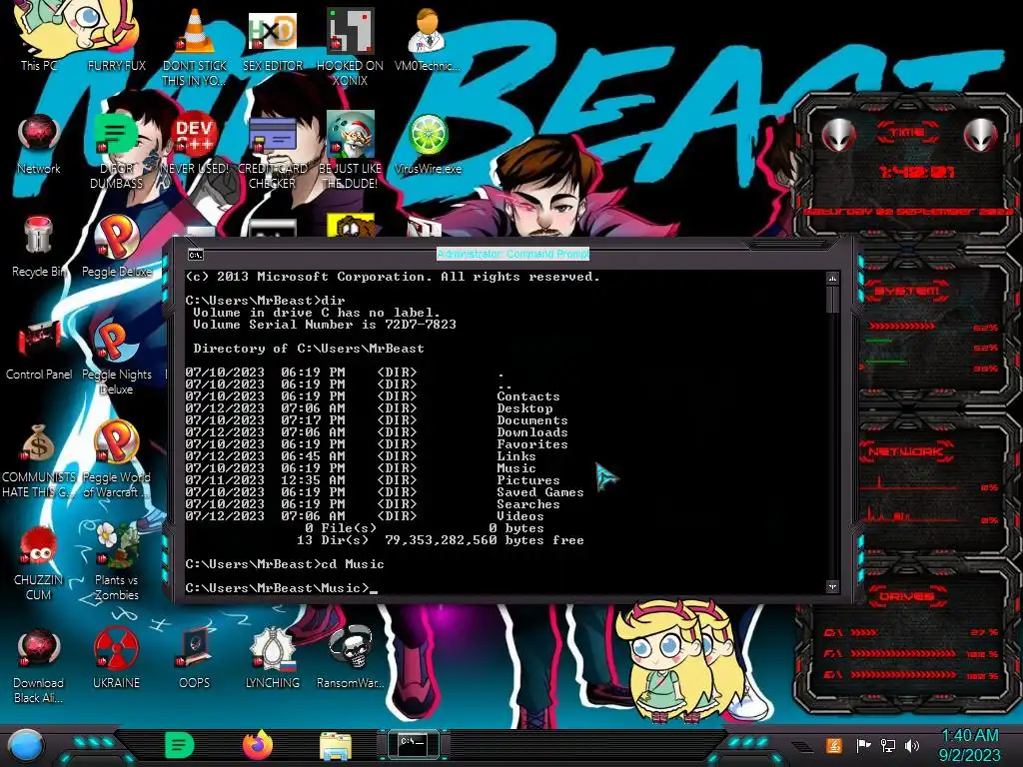Click the left alien head on TIME gadget

(x=839, y=136)
